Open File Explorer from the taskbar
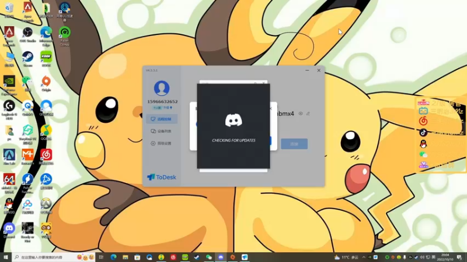 [126, 257]
